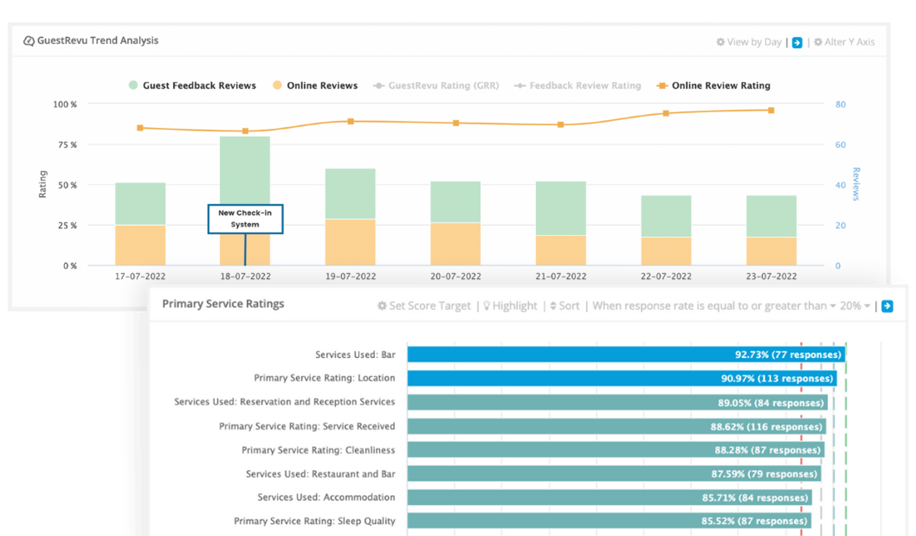
Task: Select the Online Review Rating point for 18-07-2022
Action: [x=245, y=131]
